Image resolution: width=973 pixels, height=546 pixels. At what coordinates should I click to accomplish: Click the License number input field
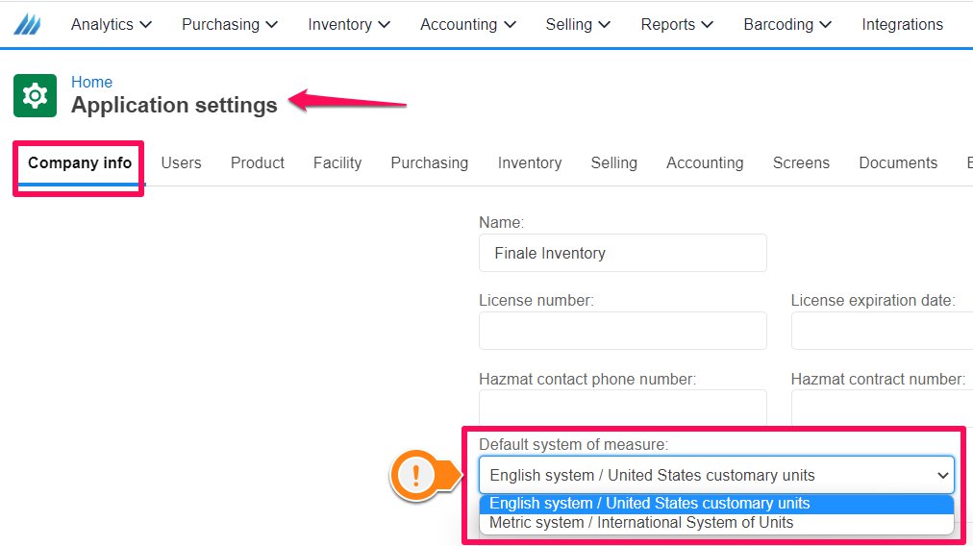click(623, 331)
